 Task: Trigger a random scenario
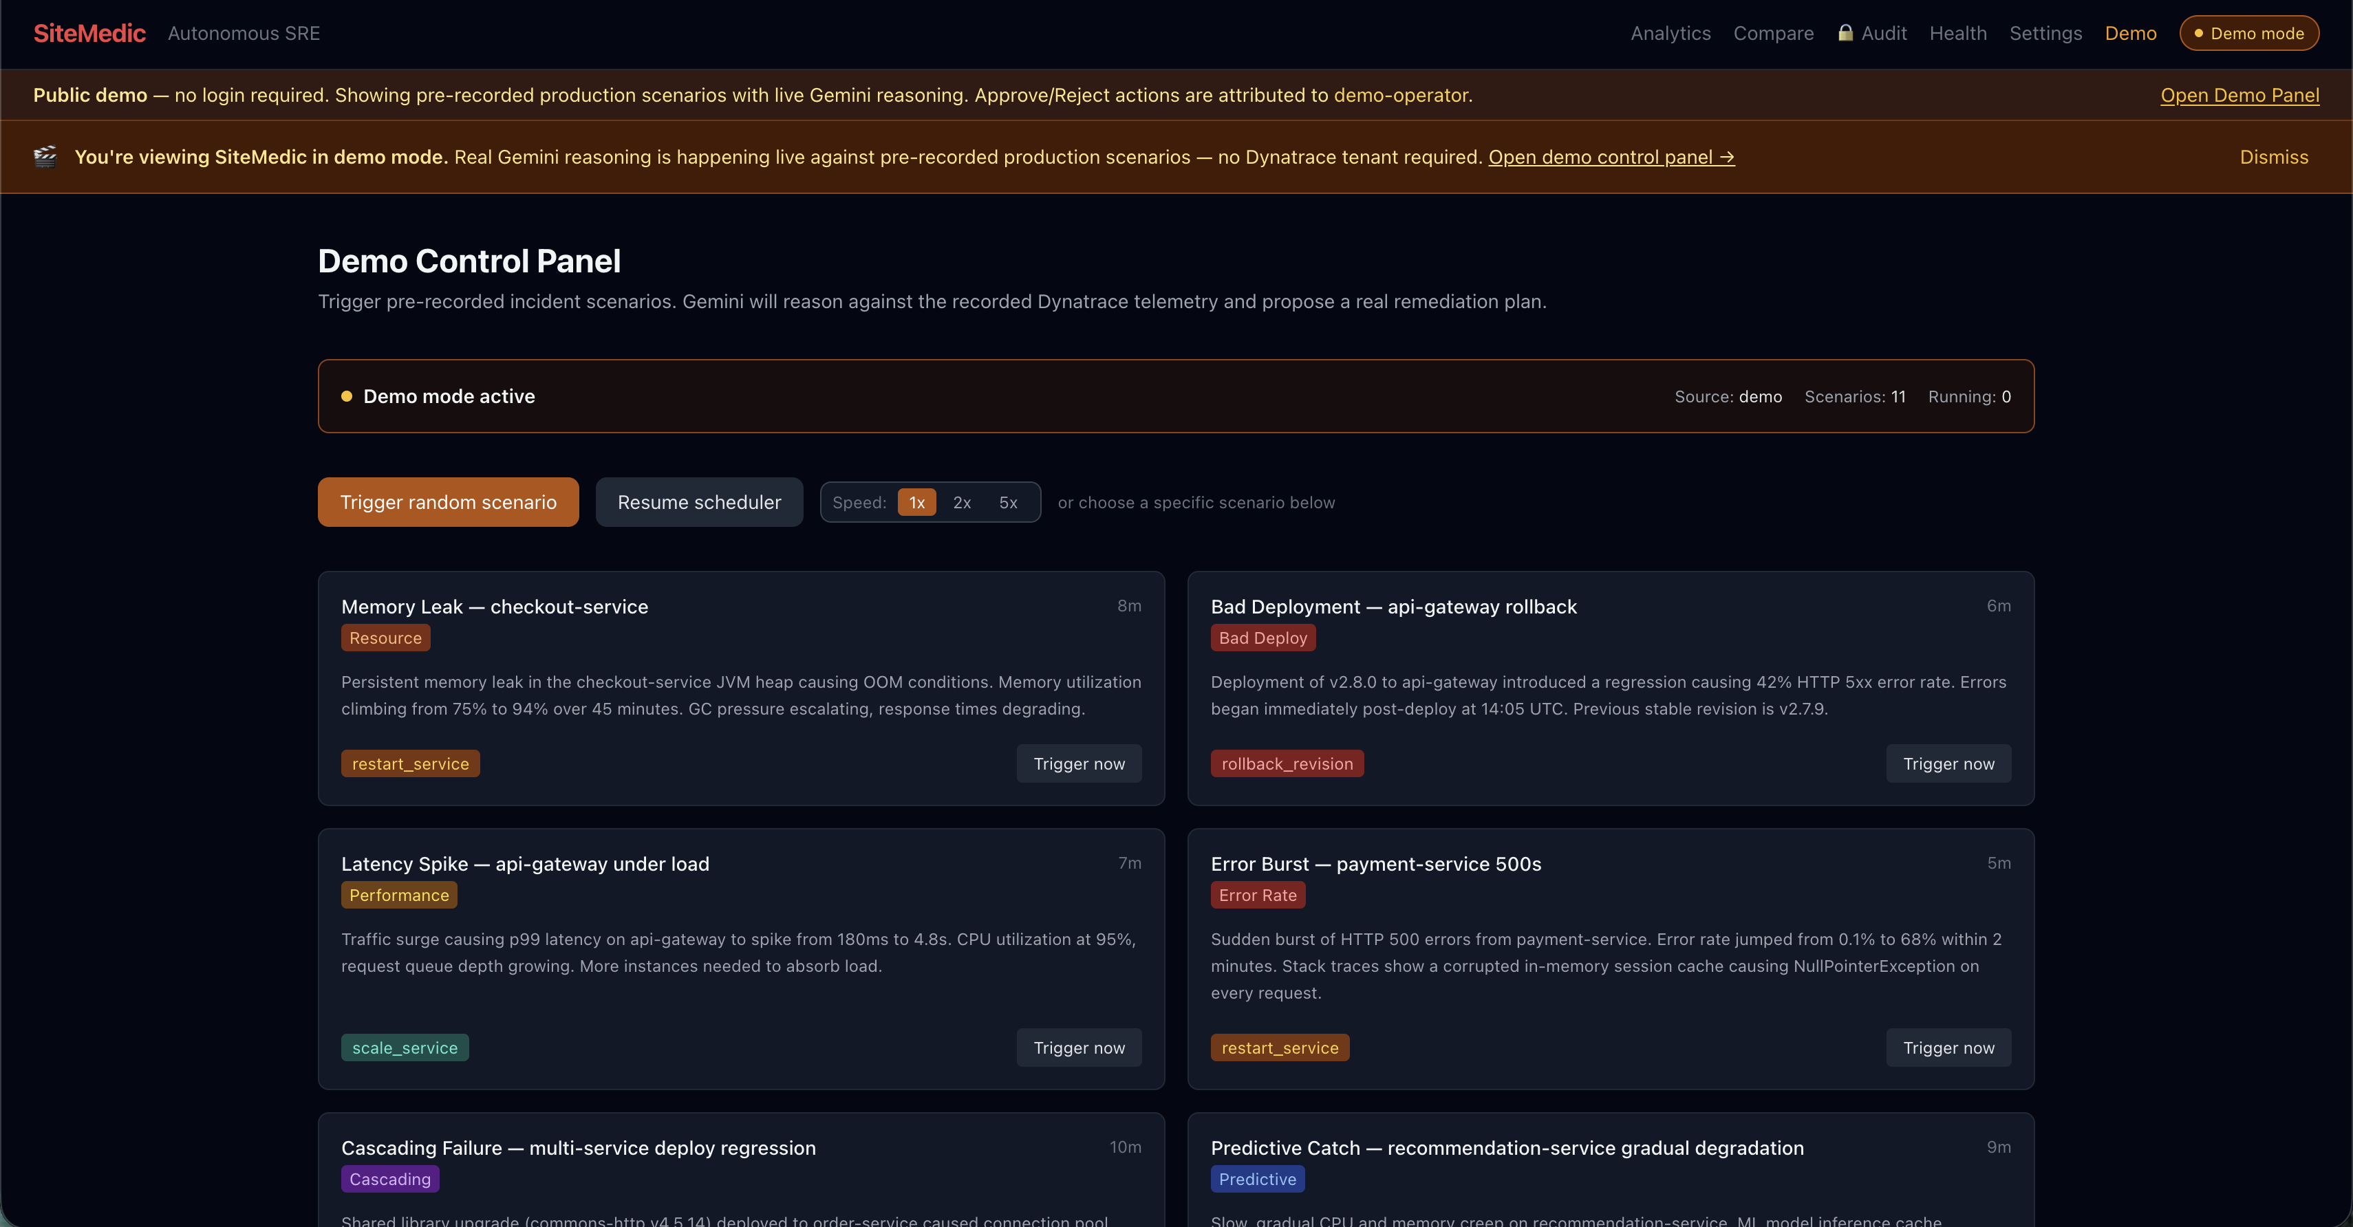pos(449,502)
